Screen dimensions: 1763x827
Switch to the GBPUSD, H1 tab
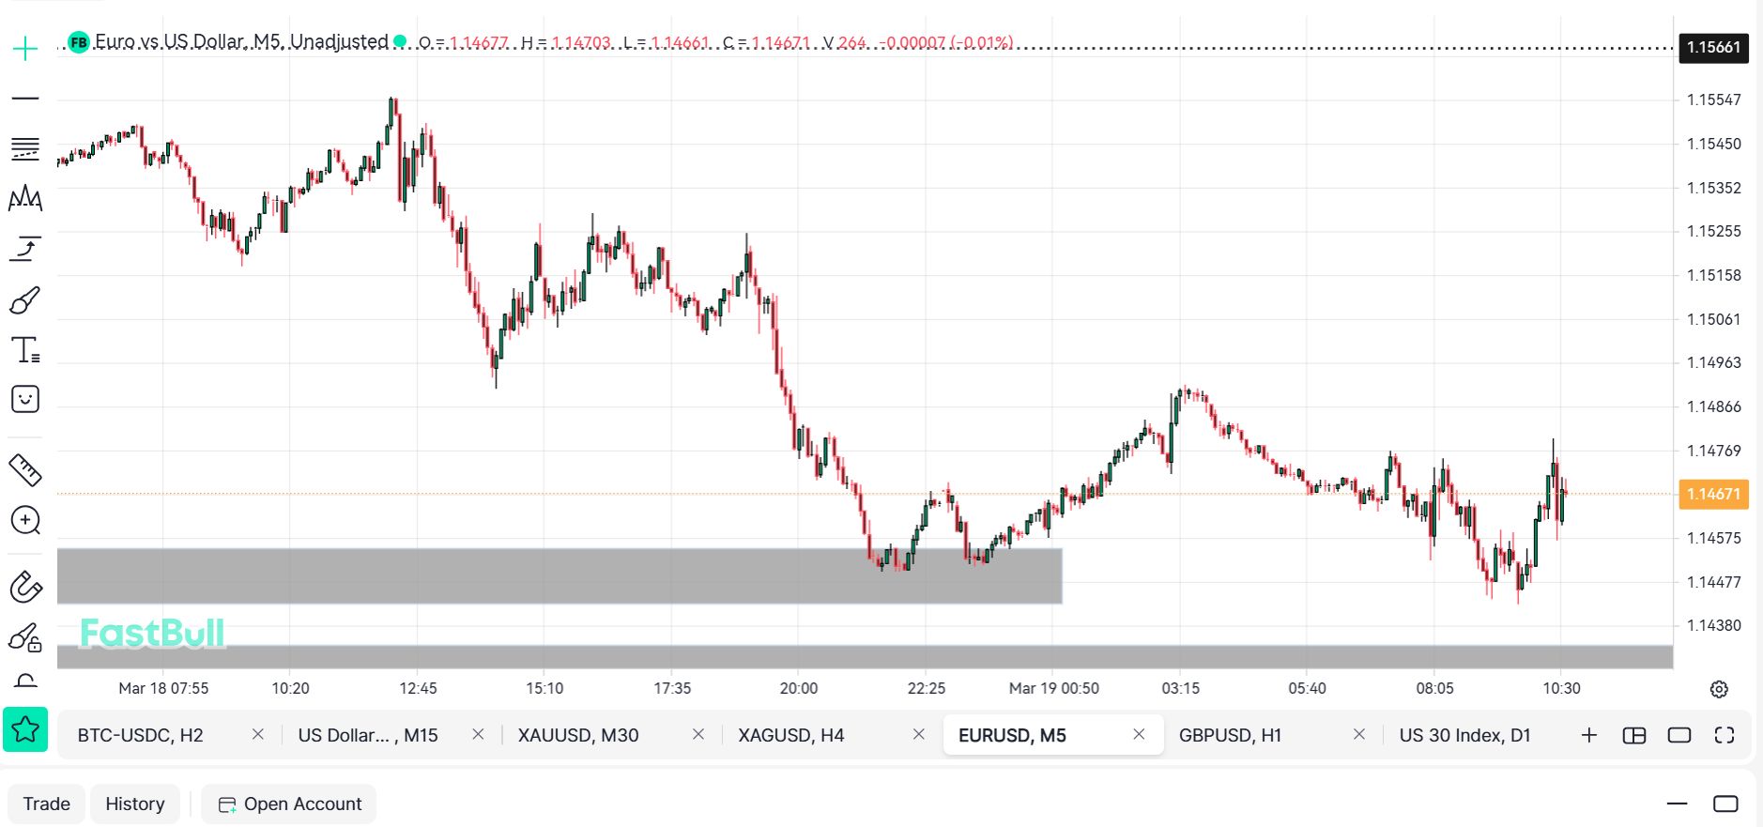click(x=1230, y=735)
